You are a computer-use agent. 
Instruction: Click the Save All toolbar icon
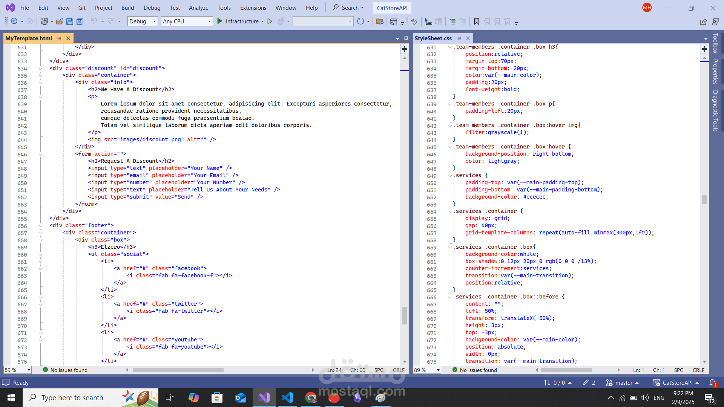[80, 21]
